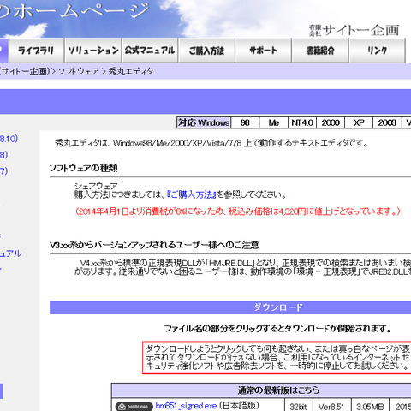Click the ファイル名の部分をクリック instruction text
411x411 pixels.
coord(277,329)
